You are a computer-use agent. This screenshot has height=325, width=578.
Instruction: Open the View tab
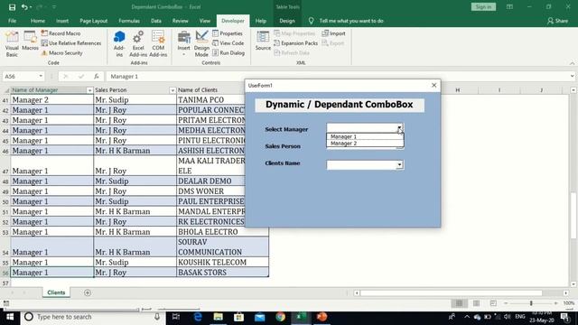[205, 21]
